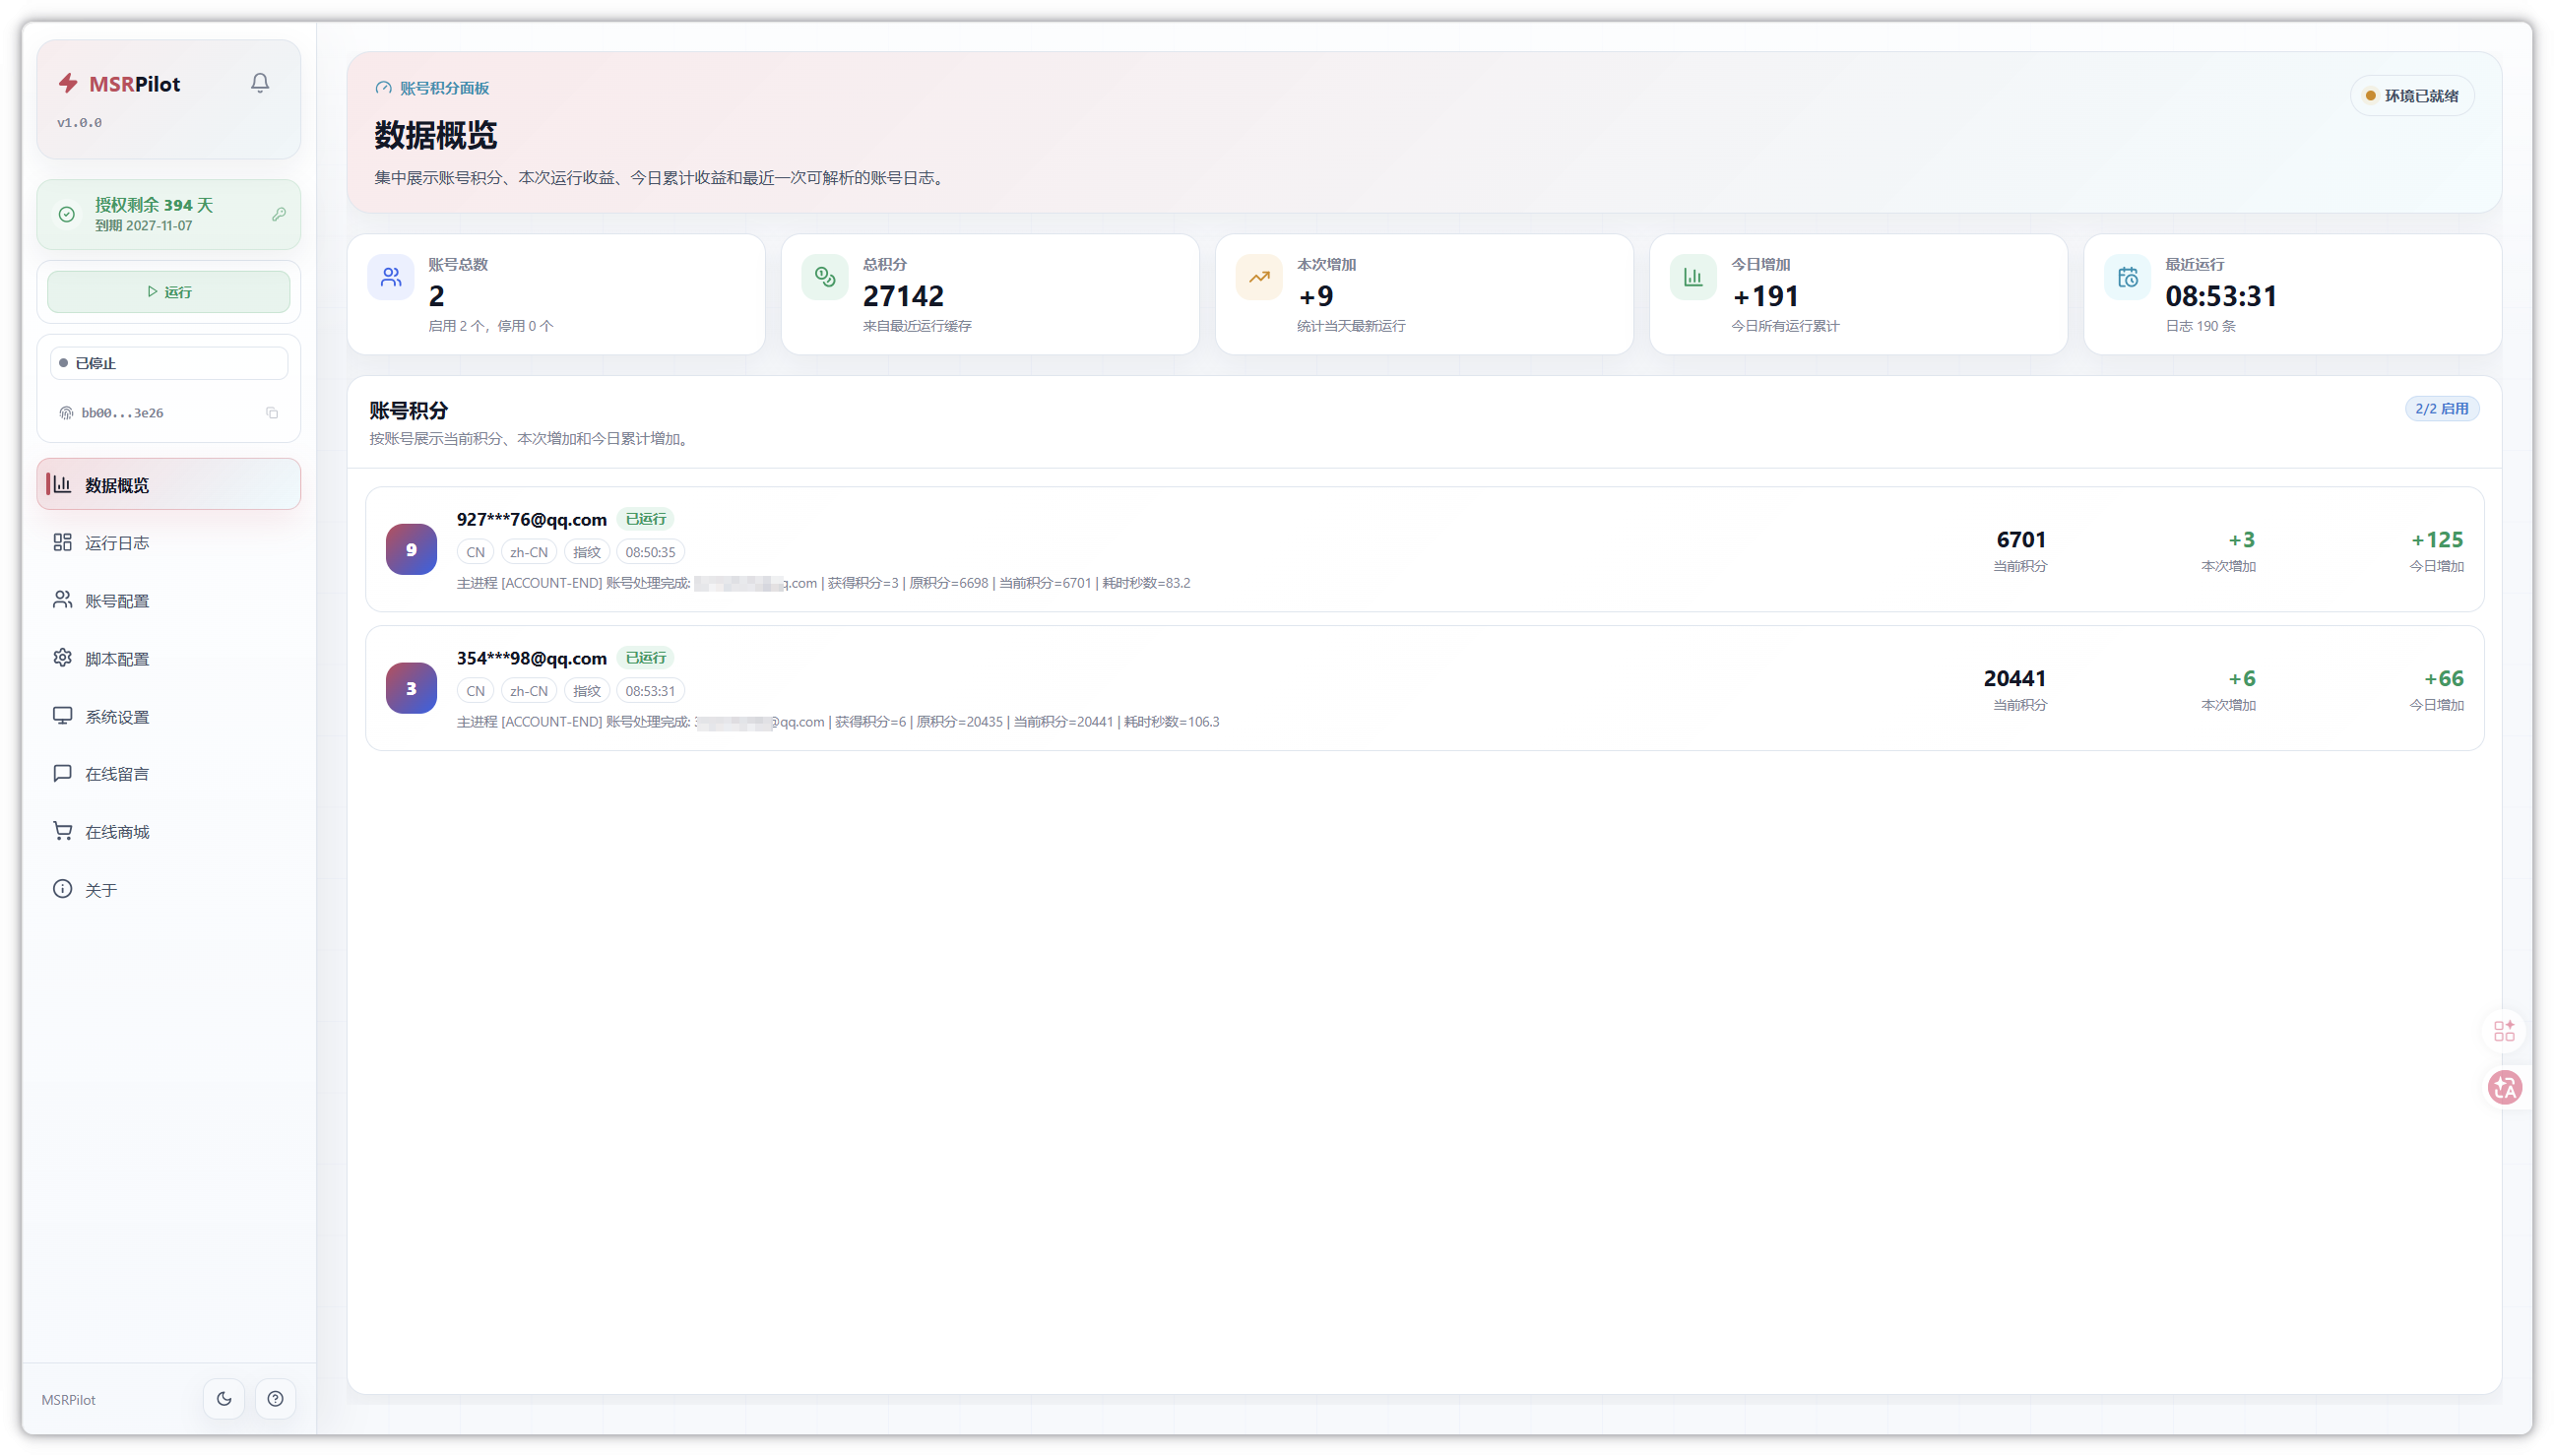Click the translate floating icon
Image resolution: width=2554 pixels, height=1456 pixels.
[x=2505, y=1087]
